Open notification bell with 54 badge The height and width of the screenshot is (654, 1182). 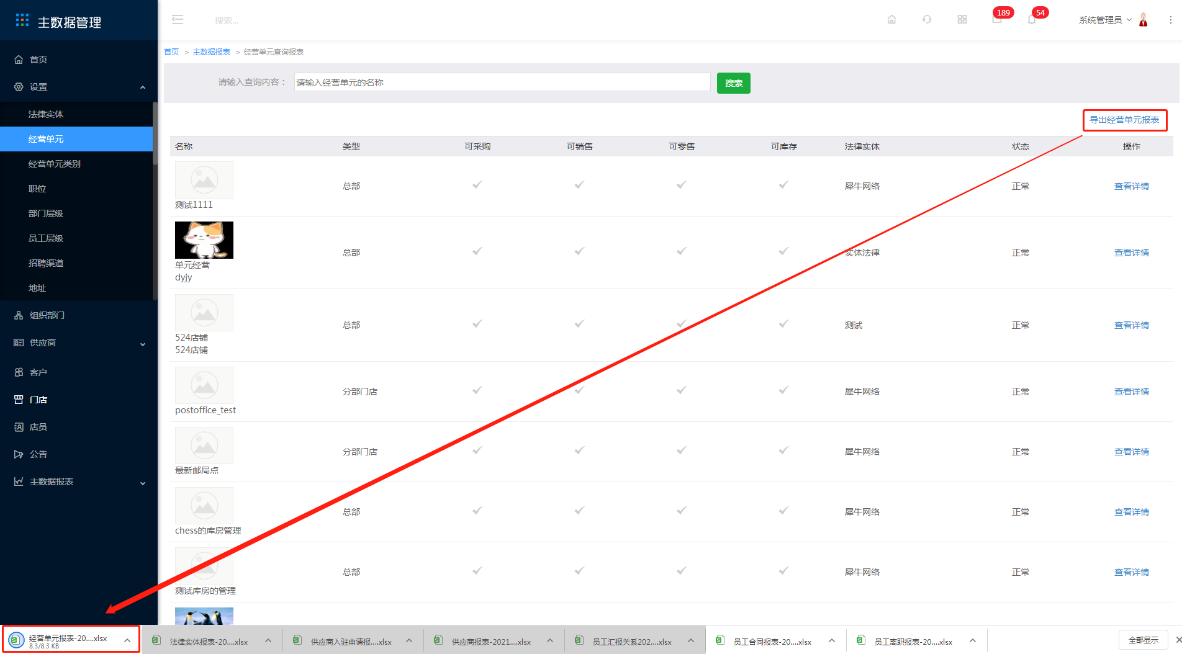1032,20
